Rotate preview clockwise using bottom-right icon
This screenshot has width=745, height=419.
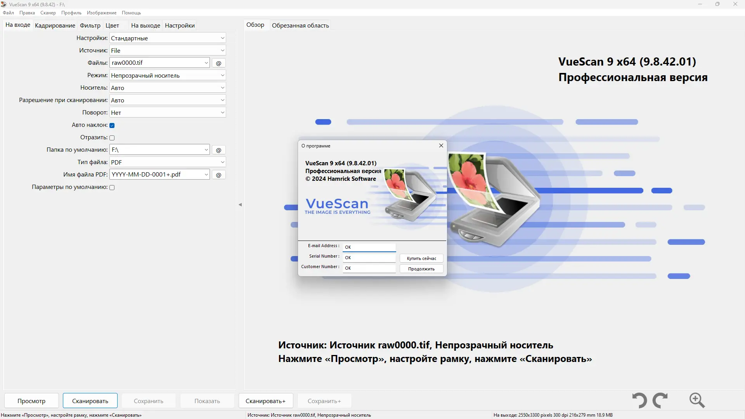pyautogui.click(x=660, y=400)
